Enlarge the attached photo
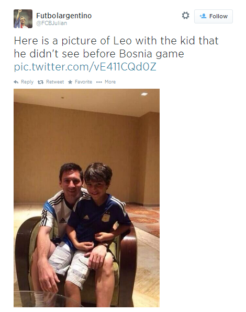 (x=87, y=198)
